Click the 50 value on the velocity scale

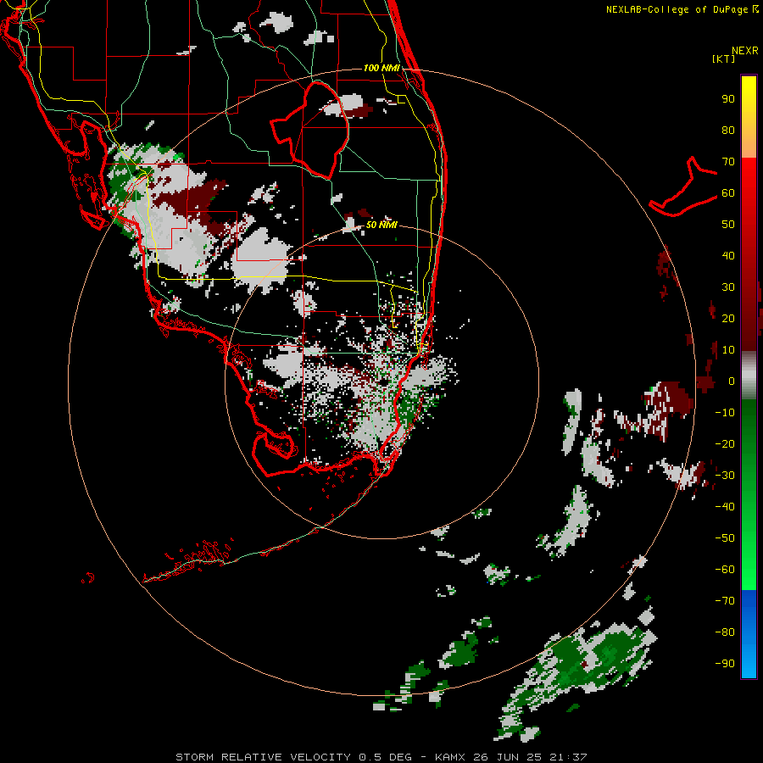pyautogui.click(x=728, y=225)
